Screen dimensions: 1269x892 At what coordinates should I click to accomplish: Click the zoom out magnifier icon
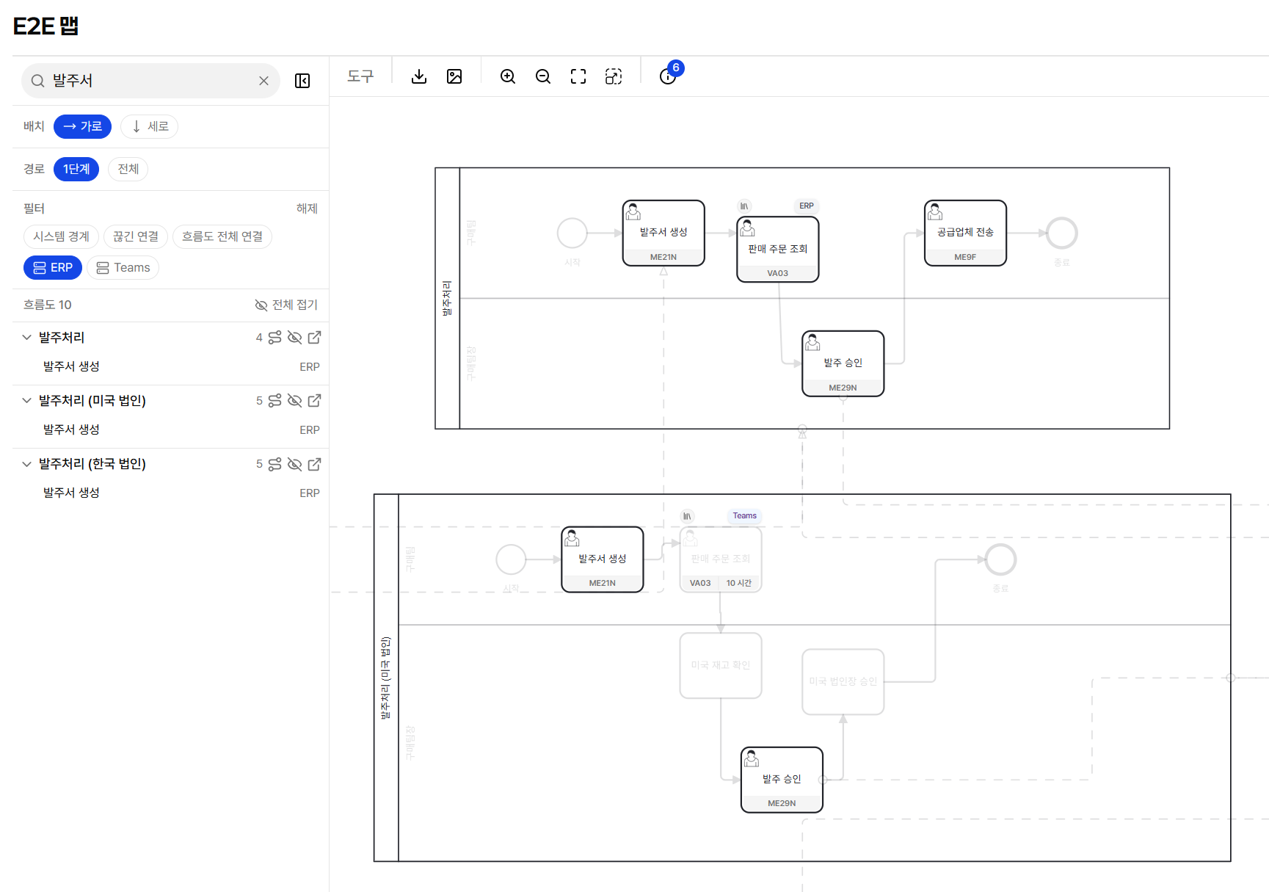543,76
